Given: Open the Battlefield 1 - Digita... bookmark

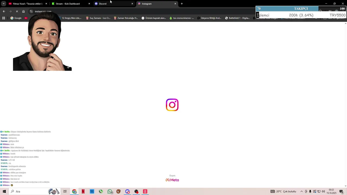Looking at the screenshot, I should click(x=237, y=18).
